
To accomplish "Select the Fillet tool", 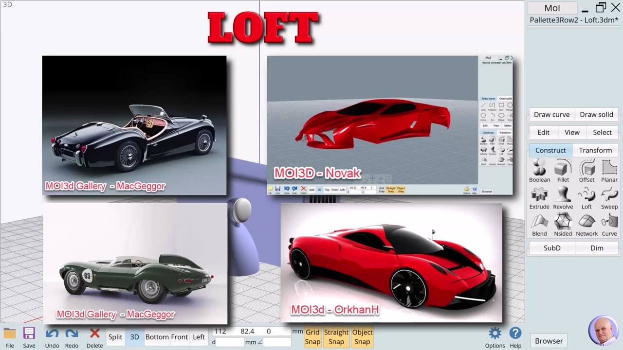I will (563, 172).
